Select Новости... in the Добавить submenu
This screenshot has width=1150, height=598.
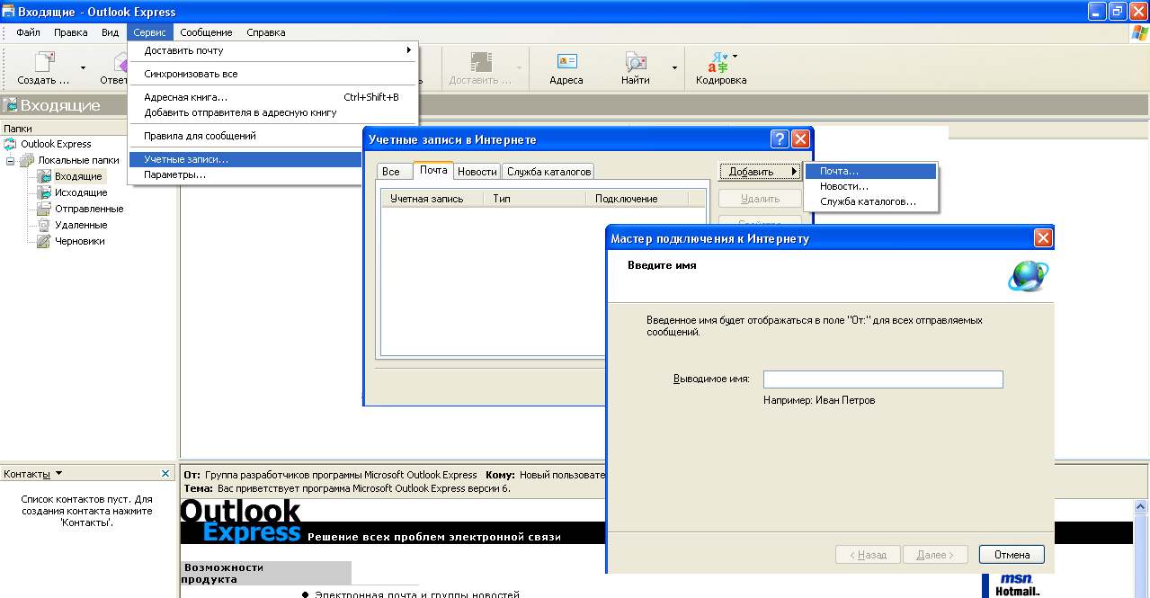point(870,186)
